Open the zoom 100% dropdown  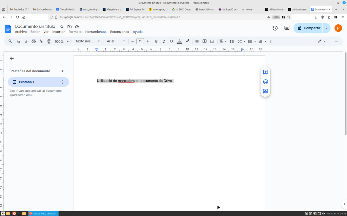coord(62,41)
